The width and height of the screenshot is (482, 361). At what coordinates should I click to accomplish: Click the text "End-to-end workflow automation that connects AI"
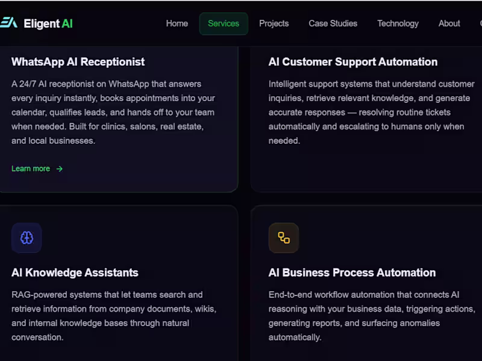click(x=364, y=295)
